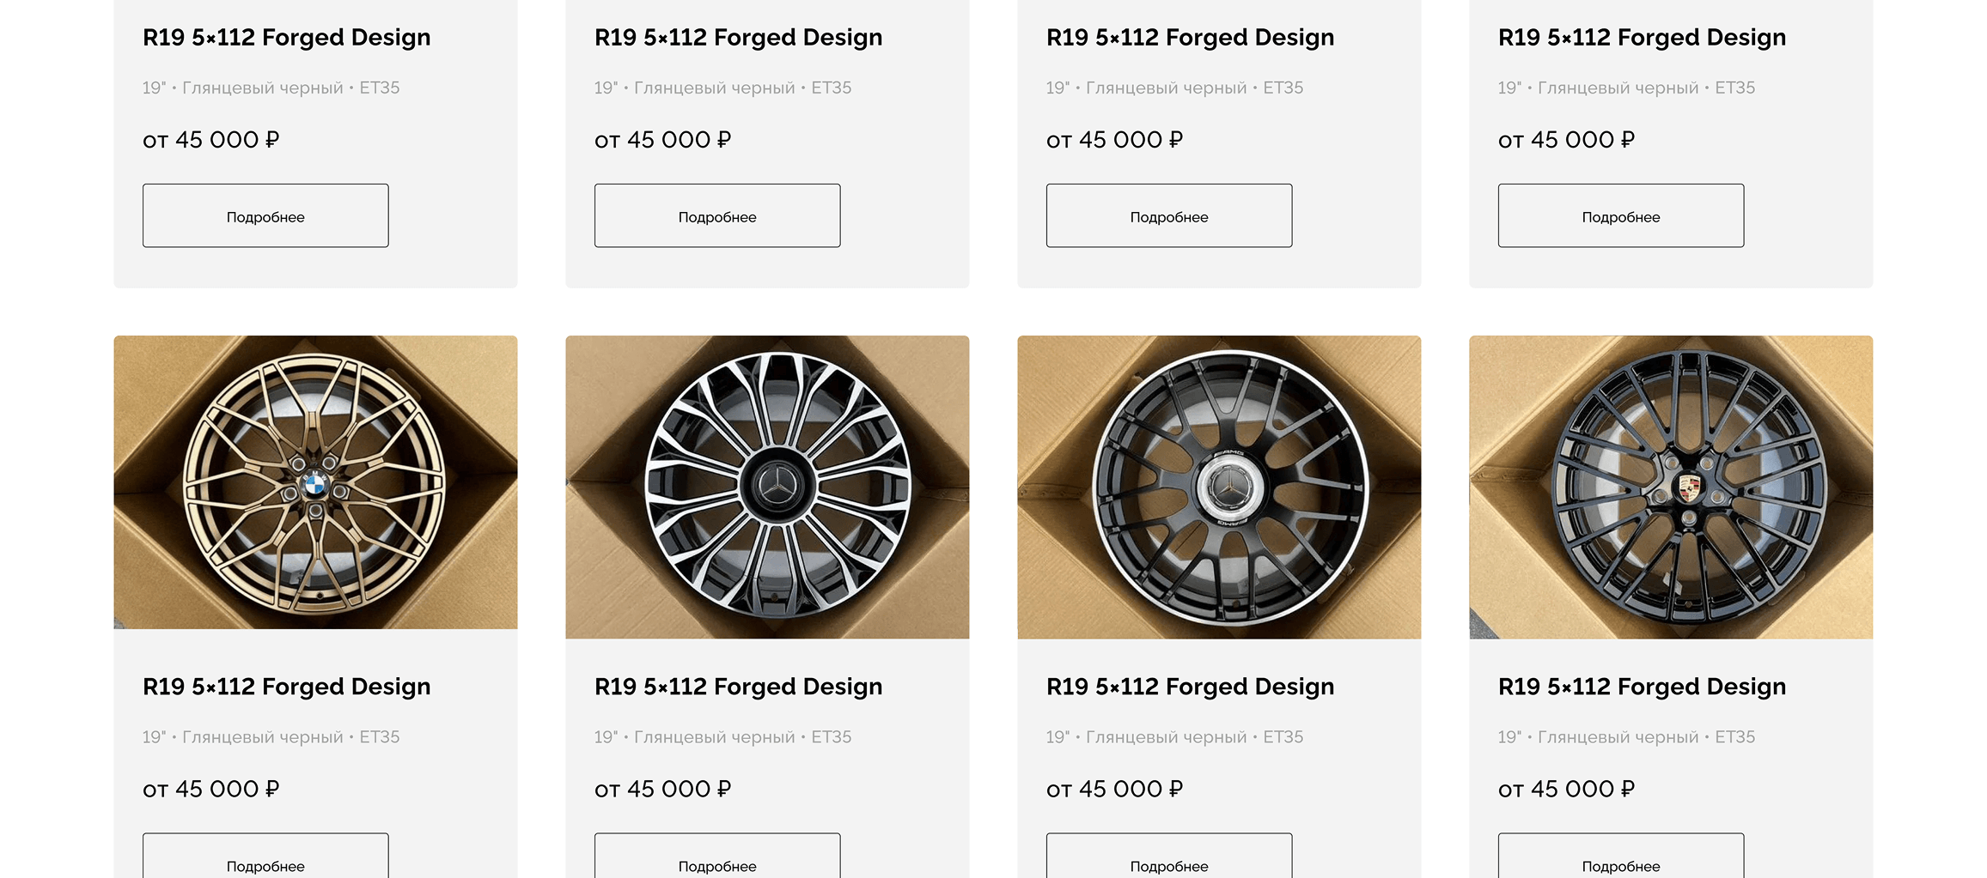Click the product title under the Porsche wheel
Screen dimensions: 1987x878
point(1642,687)
